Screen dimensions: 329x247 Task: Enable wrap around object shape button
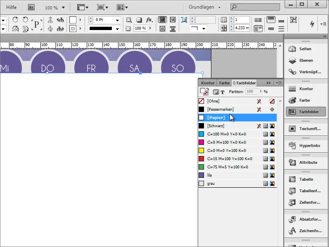(162, 28)
